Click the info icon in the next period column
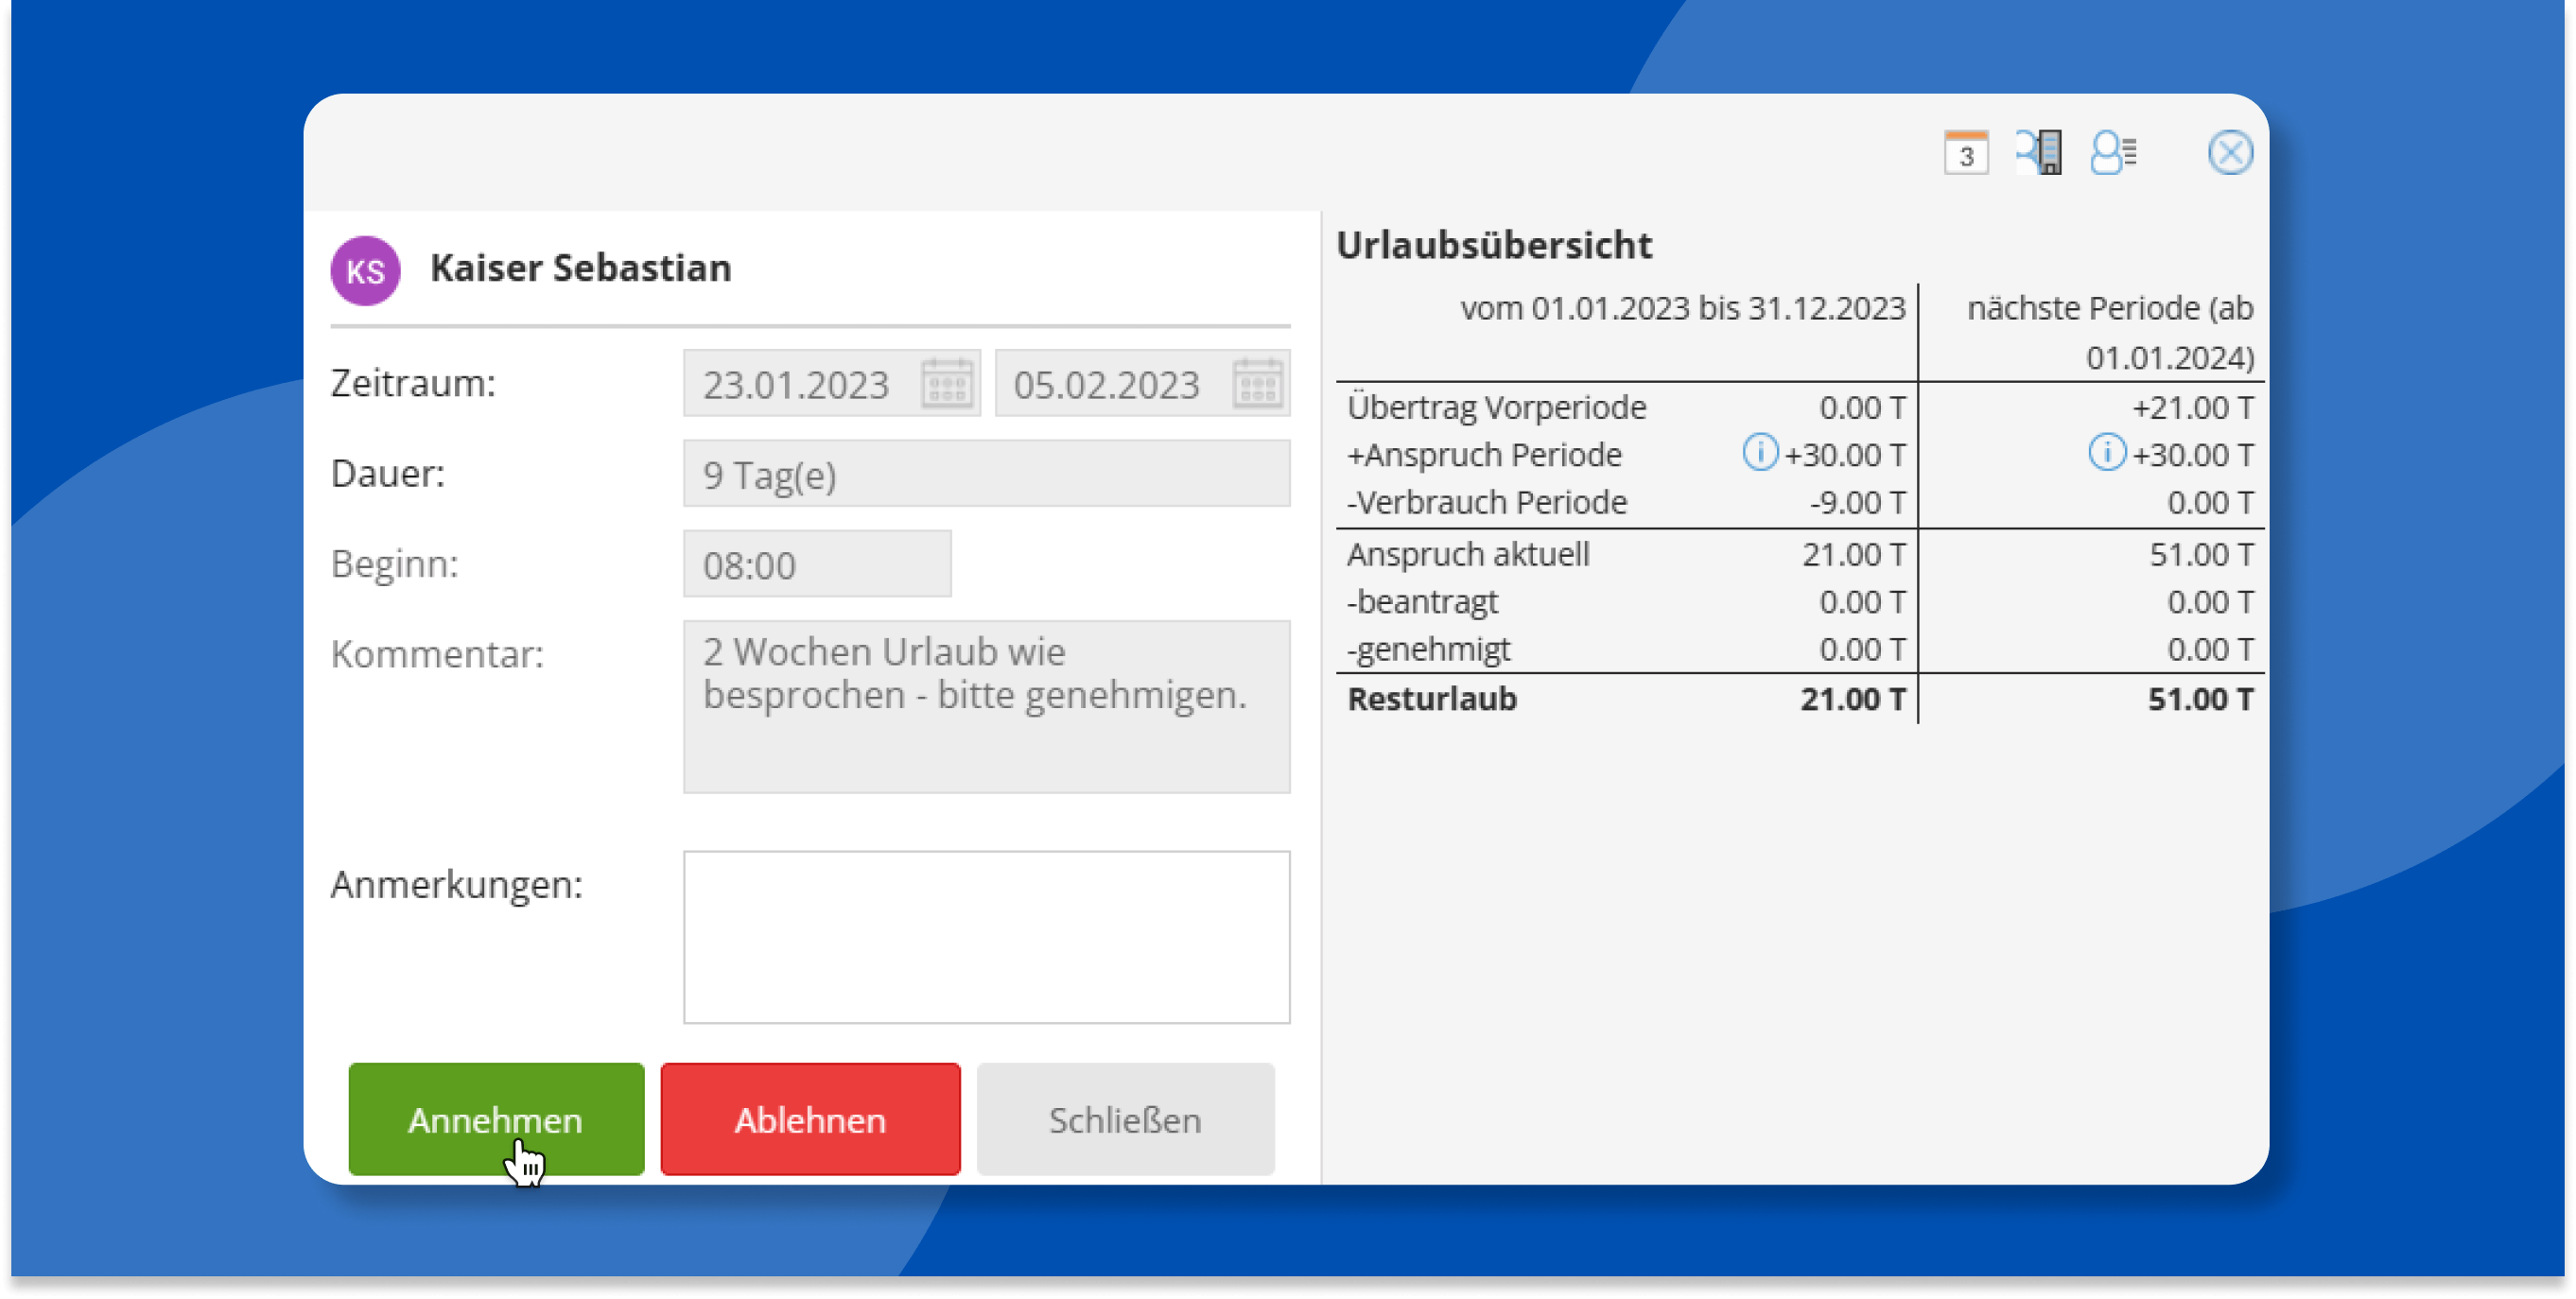This screenshot has width=2576, height=1299. tap(2107, 453)
